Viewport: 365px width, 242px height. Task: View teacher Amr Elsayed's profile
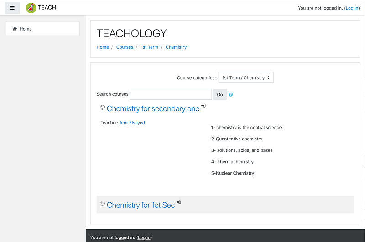[132, 123]
